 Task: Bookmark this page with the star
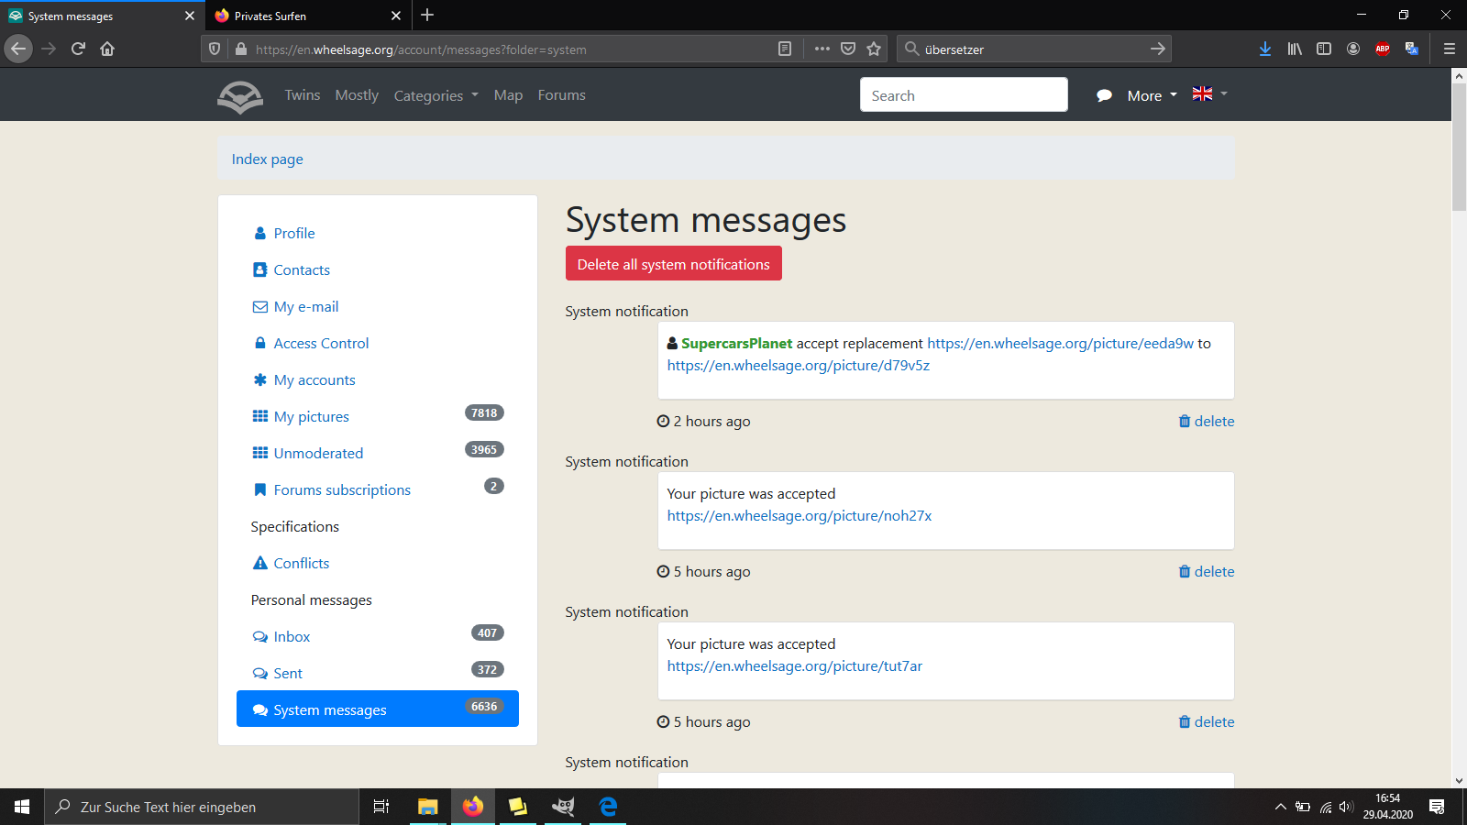pos(874,49)
